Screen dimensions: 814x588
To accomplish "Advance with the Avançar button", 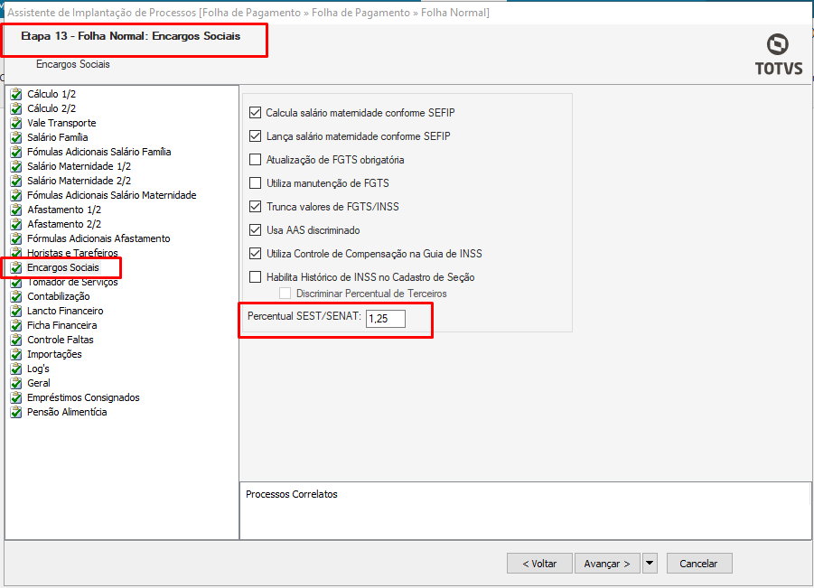I will click(607, 563).
